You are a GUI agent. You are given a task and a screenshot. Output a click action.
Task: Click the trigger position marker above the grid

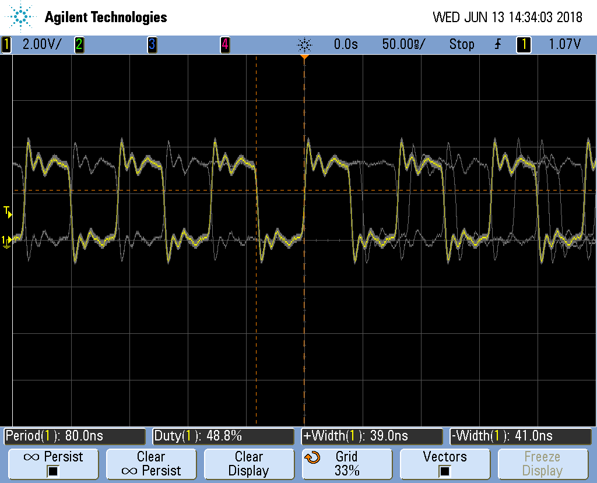(305, 57)
